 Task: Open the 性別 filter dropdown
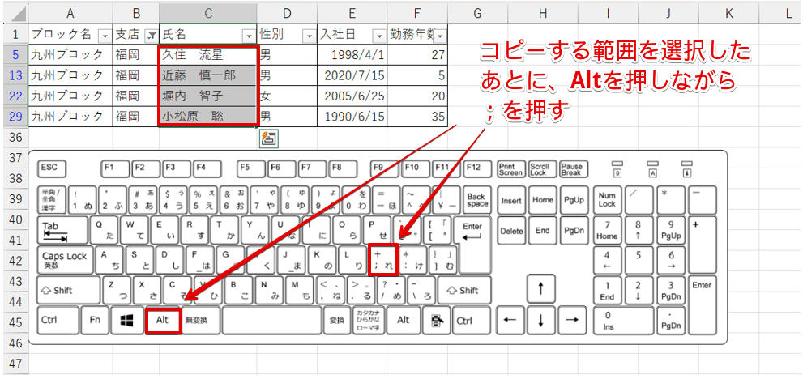(x=310, y=36)
